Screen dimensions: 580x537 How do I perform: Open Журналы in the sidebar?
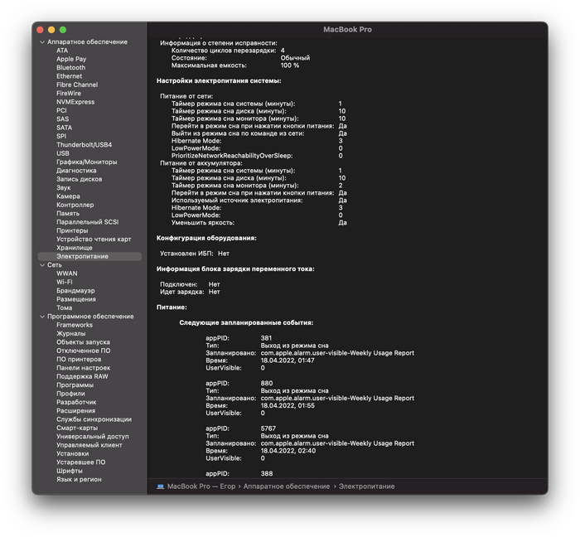[71, 334]
